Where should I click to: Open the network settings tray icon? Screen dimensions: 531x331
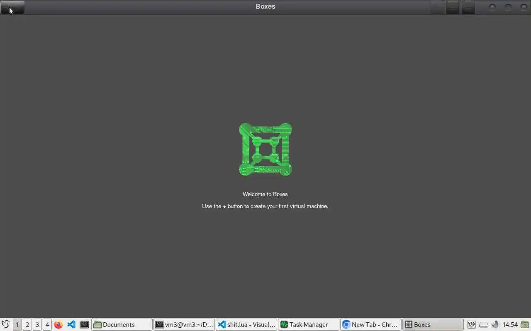[x=471, y=324]
